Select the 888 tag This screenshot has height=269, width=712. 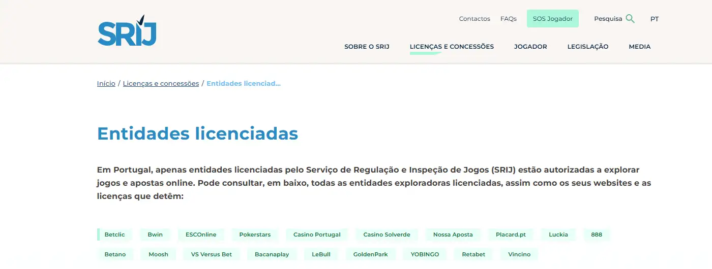click(x=597, y=234)
